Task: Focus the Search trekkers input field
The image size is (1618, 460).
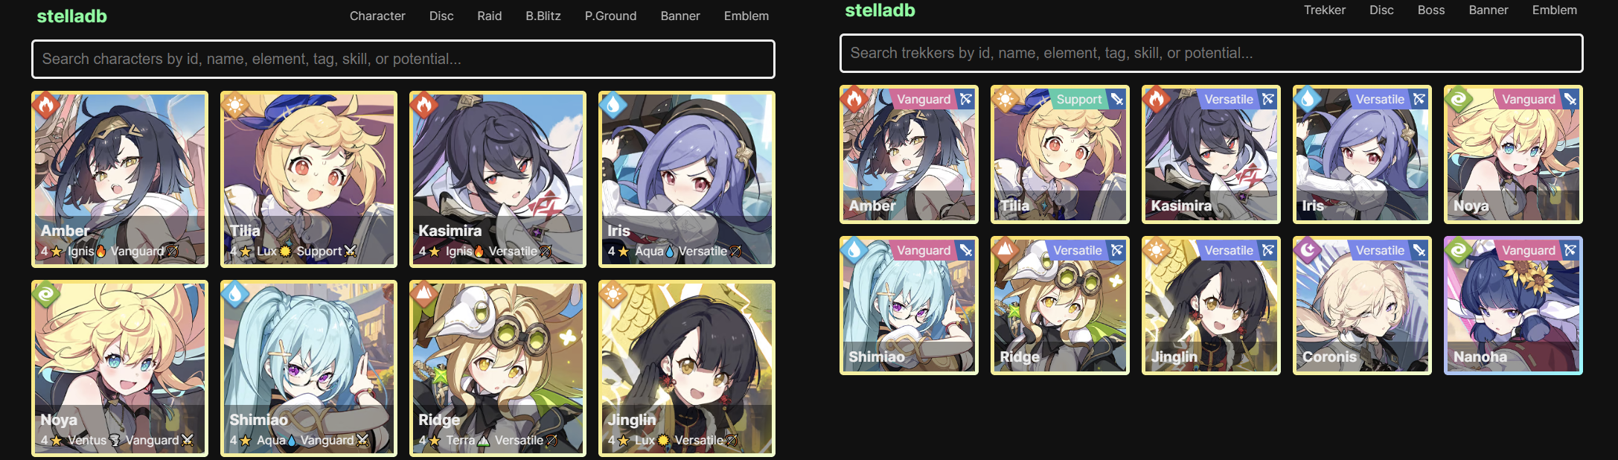Action: (x=1212, y=53)
